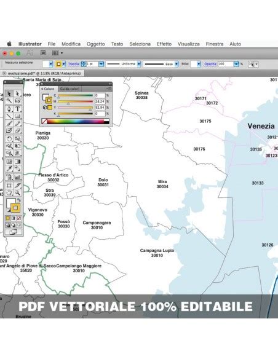
Task: Open the stroke weight dropdown next to 1 pt
Action: coord(101,64)
